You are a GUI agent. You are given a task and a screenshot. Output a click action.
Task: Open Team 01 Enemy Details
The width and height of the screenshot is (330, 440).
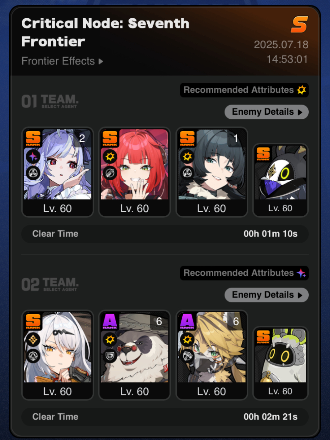[x=267, y=112]
